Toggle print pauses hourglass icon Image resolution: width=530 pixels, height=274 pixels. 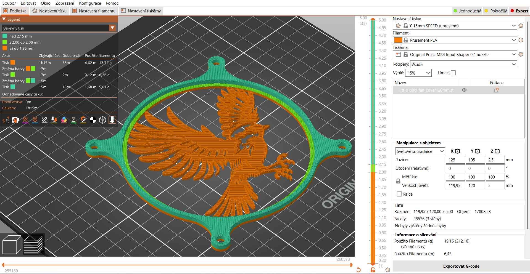click(x=73, y=120)
